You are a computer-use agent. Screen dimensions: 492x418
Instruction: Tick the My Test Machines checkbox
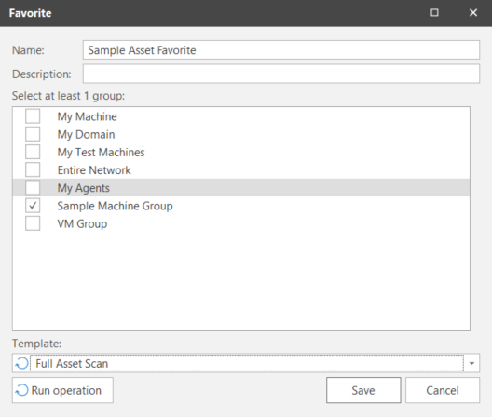click(33, 152)
